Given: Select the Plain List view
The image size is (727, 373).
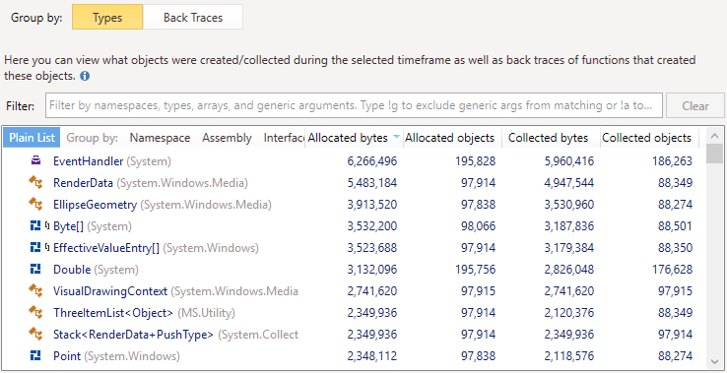Looking at the screenshot, I should [32, 138].
